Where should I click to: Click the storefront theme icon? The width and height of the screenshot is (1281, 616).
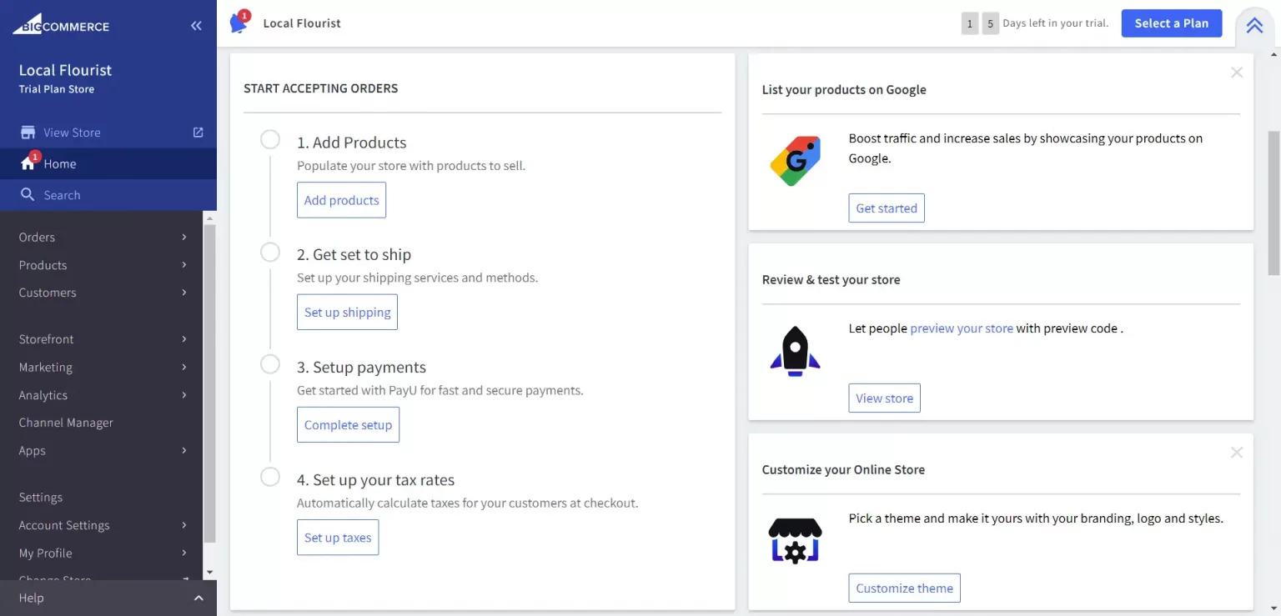tap(794, 539)
